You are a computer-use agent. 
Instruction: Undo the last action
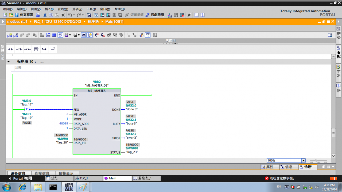tap(70, 15)
